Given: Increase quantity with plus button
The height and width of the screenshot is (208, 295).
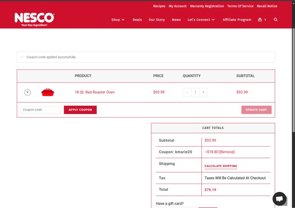Looking at the screenshot, I should click(x=204, y=92).
